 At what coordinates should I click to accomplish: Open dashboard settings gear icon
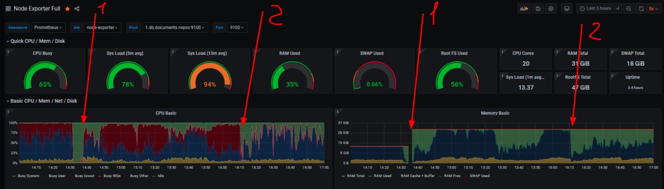click(x=551, y=9)
